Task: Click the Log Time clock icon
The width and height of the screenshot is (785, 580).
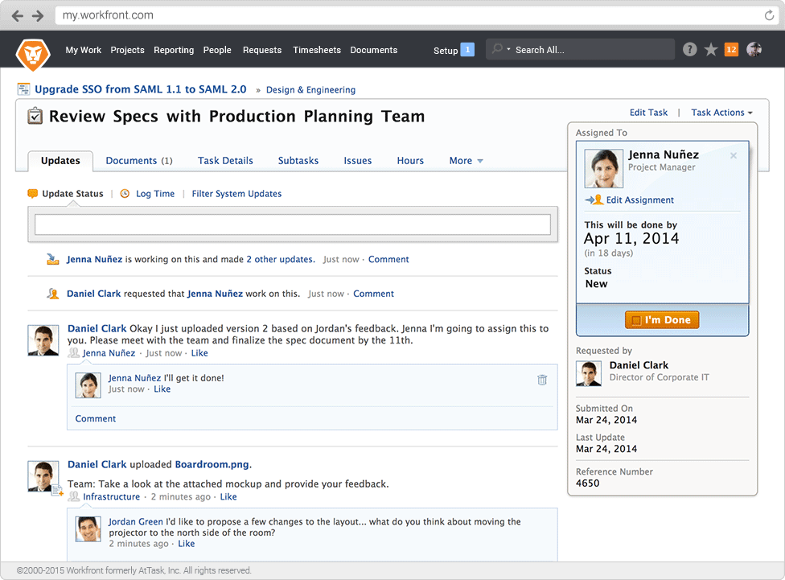Action: 126,194
